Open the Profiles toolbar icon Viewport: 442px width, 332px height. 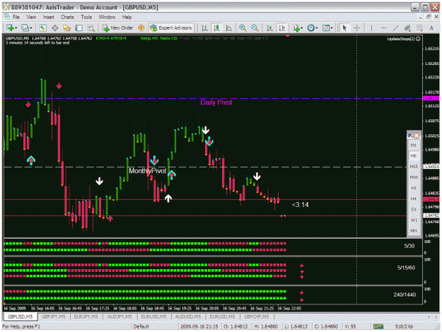point(25,28)
